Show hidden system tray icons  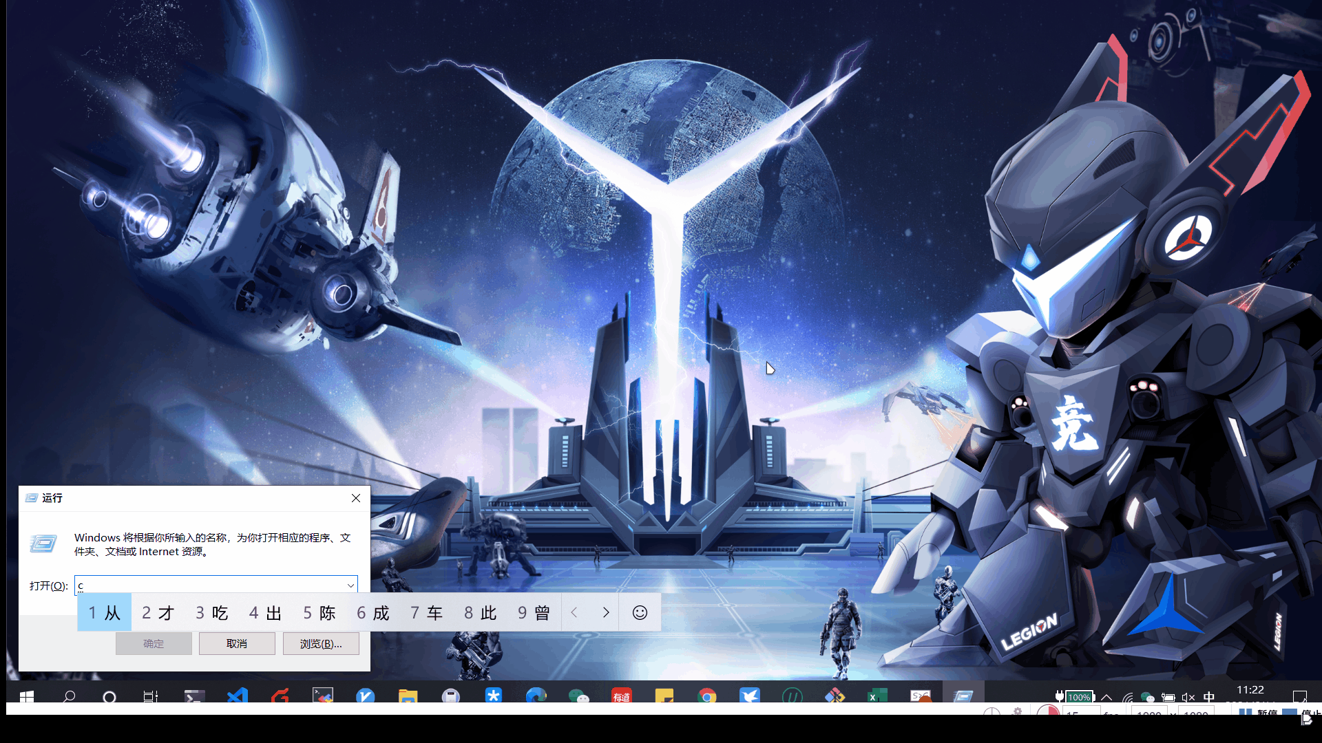click(x=1106, y=696)
